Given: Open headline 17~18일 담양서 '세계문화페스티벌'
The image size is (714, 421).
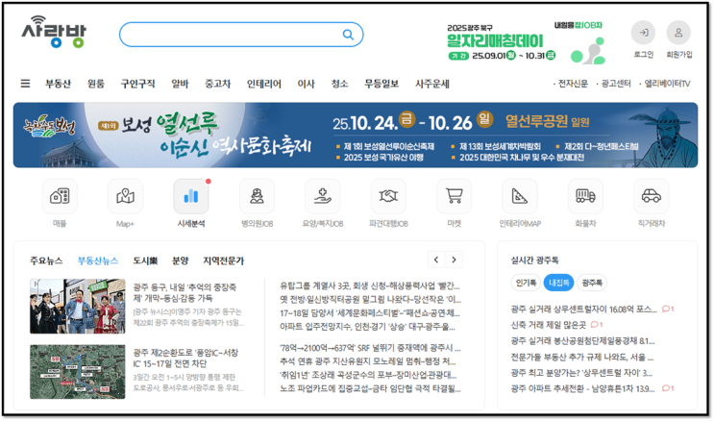Looking at the screenshot, I should [x=370, y=313].
